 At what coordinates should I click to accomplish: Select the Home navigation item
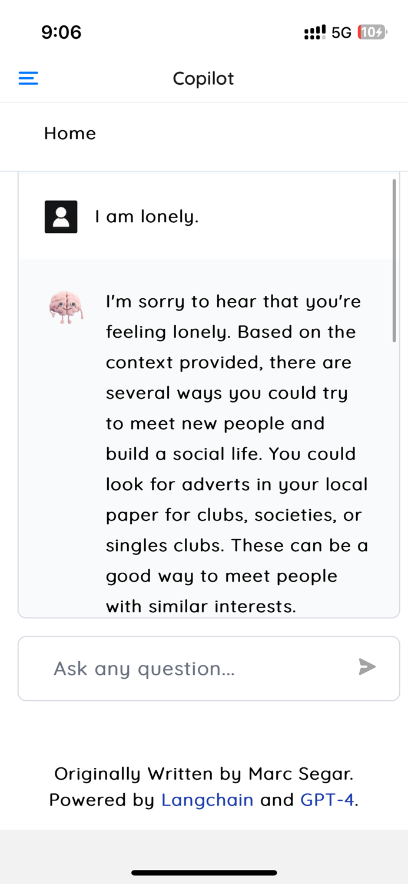tap(69, 134)
